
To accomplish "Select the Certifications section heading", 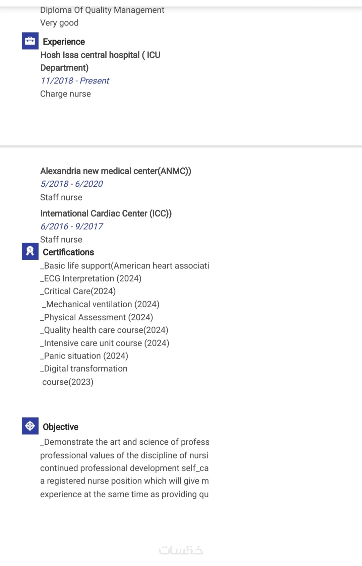I will [x=68, y=252].
